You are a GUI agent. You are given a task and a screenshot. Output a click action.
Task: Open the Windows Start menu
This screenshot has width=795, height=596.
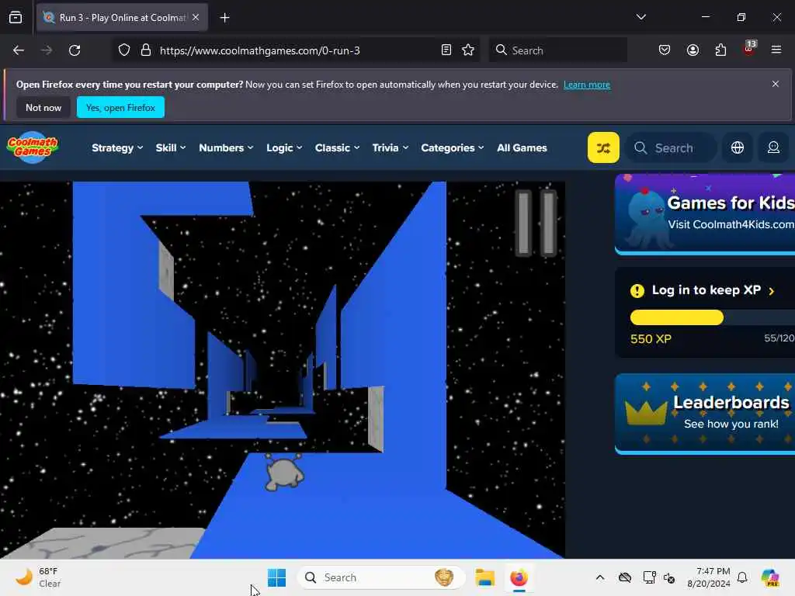pos(277,577)
